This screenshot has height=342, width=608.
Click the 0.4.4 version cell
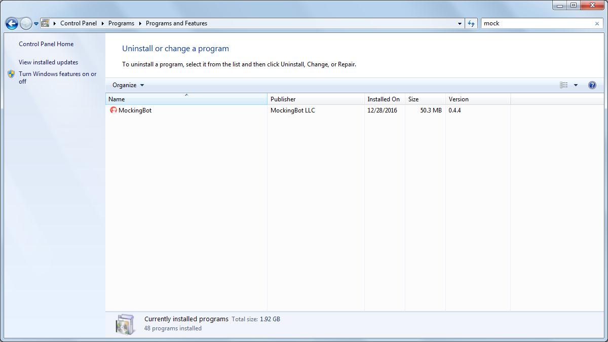coord(454,110)
